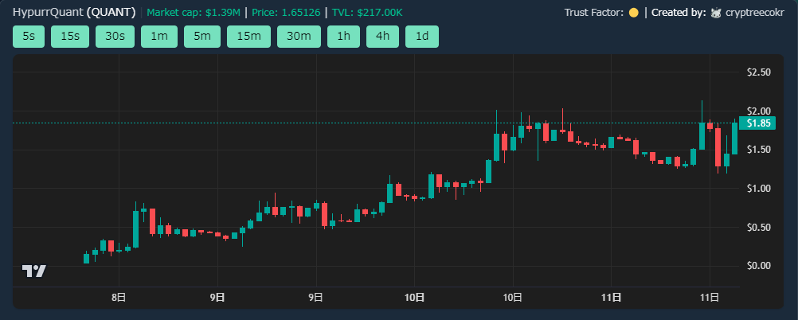The height and width of the screenshot is (320, 798).
Task: Click the $0.00 price axis label
Action: point(758,266)
